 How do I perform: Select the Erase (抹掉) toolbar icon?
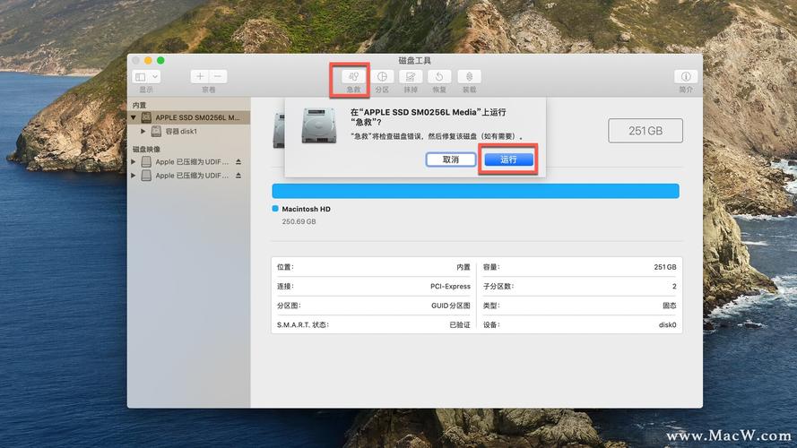coord(411,77)
